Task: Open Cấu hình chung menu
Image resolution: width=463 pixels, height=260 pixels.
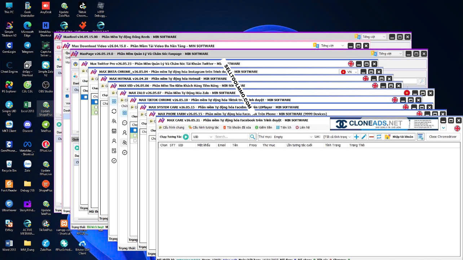Action: click(x=172, y=127)
